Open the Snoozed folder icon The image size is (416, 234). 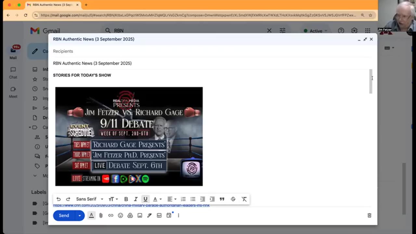35,89
